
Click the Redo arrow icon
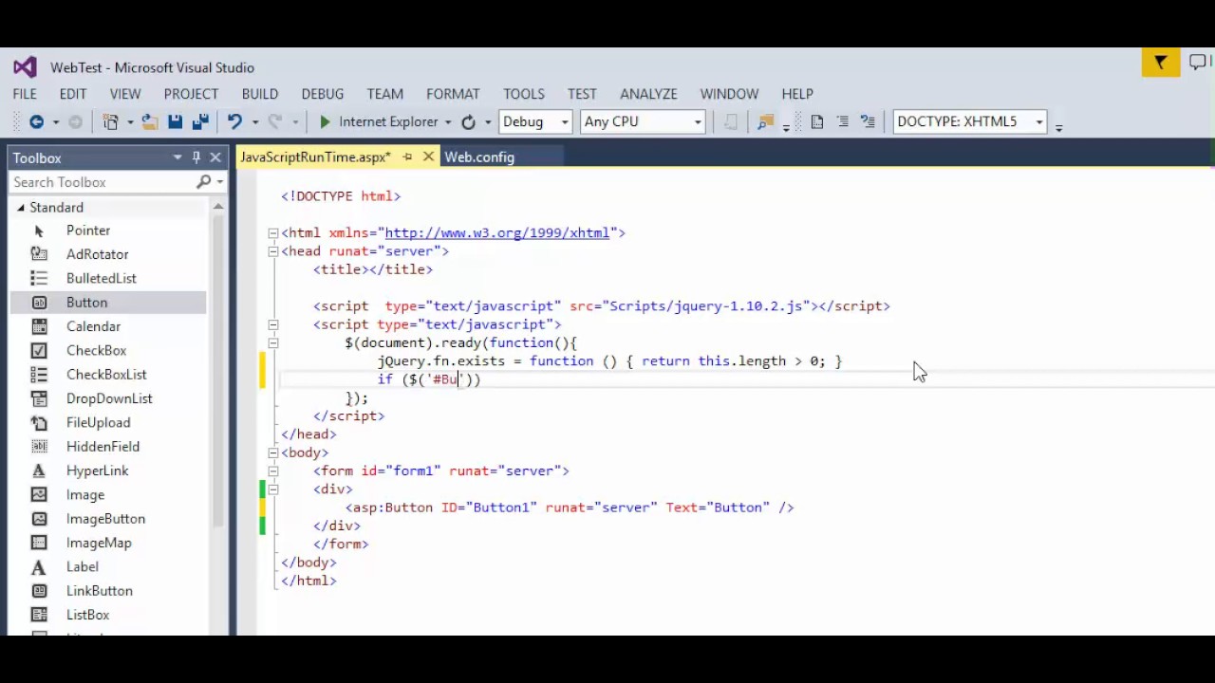(x=275, y=121)
